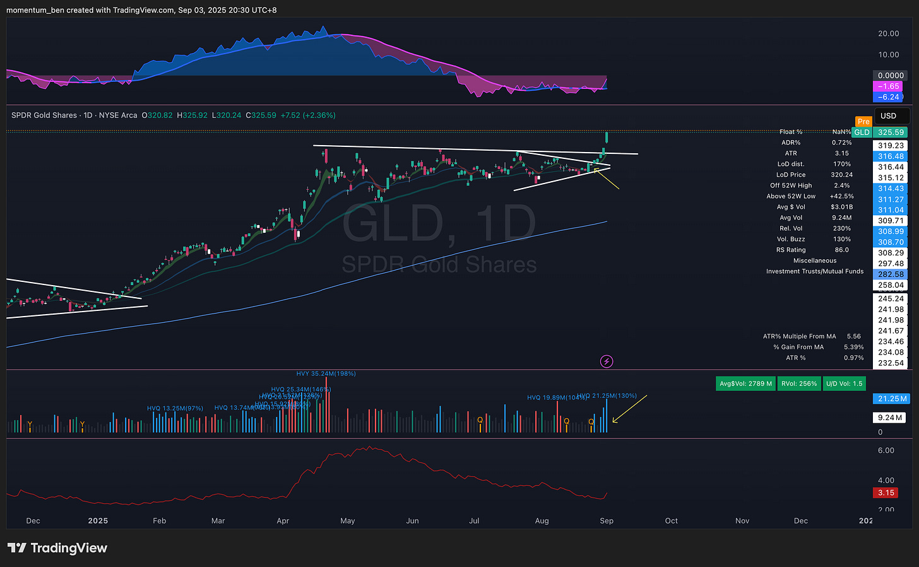Click the LoD Price 320.24 row
919x567 pixels.
pos(815,175)
